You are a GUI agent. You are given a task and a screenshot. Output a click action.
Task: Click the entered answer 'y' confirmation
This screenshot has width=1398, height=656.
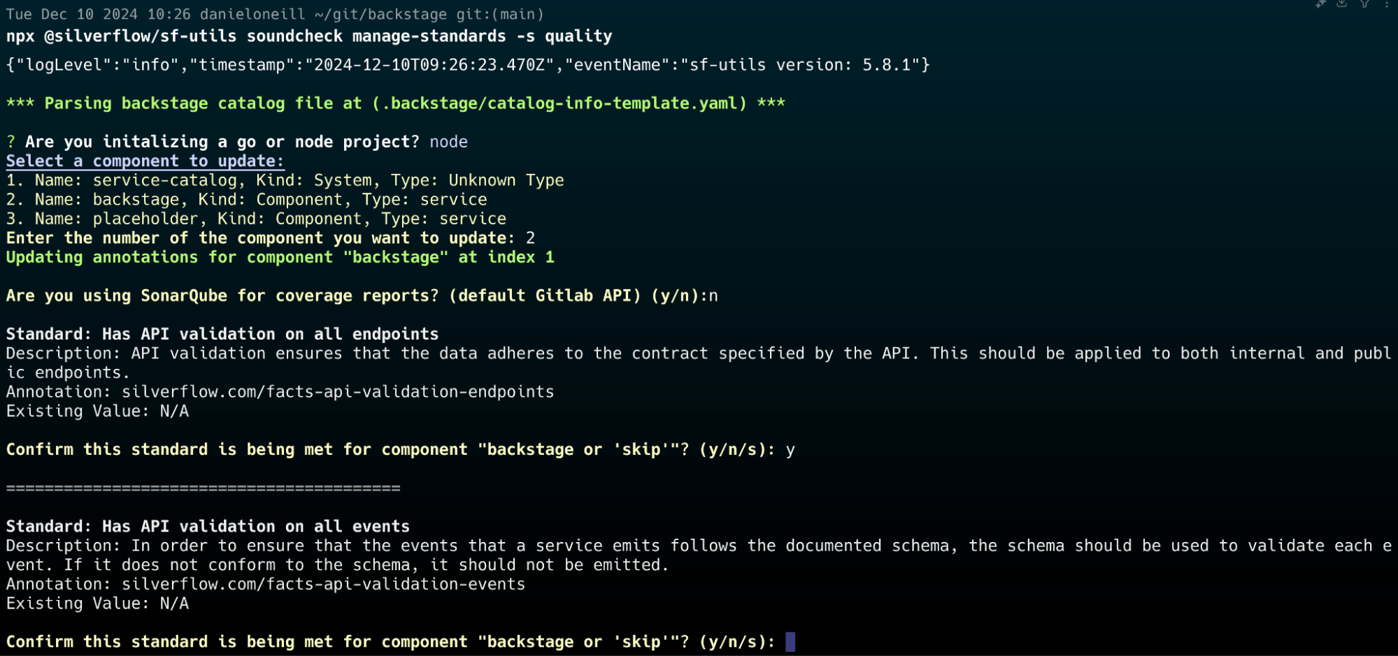click(790, 450)
